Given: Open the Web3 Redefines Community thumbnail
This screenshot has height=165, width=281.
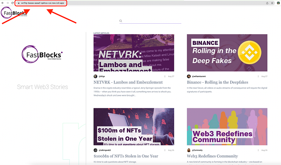Looking at the screenshot, I should (227, 126).
